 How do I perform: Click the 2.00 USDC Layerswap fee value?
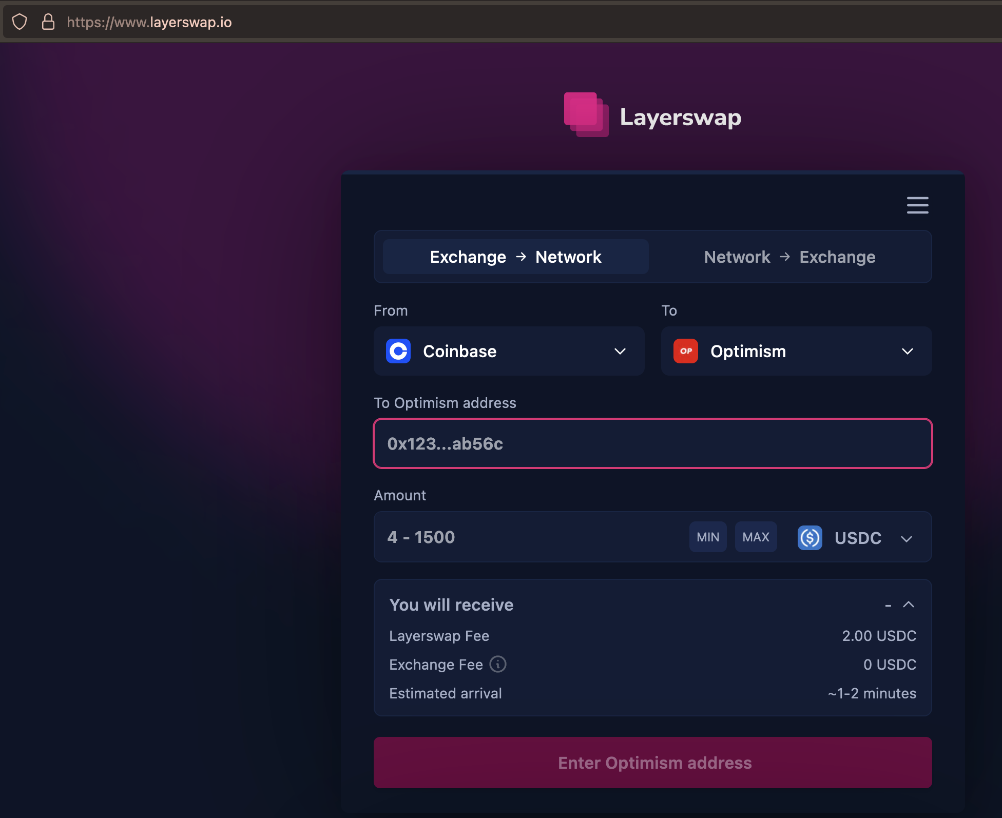(879, 636)
